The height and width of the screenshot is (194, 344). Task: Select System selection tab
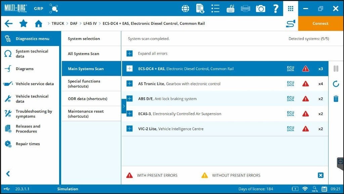[x=91, y=39]
